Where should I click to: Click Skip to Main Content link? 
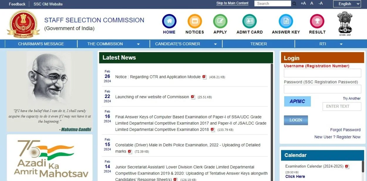(232, 3)
